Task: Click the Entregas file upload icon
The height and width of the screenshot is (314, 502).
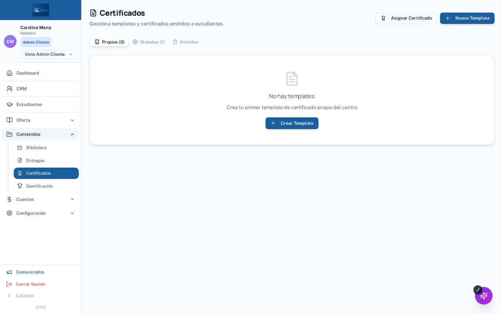Action: pyautogui.click(x=20, y=161)
